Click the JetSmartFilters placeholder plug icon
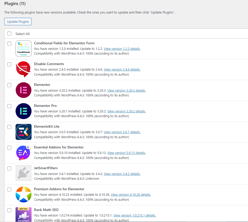248x222 pixels. point(23,173)
